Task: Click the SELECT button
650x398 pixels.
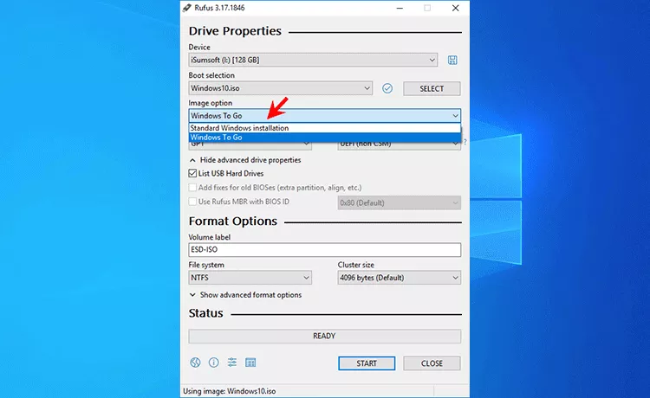Action: tap(431, 88)
